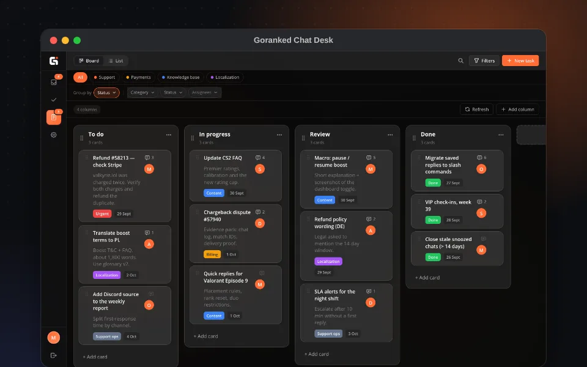The image size is (587, 367).
Task: Click the Support ops tag on SLA alerts card
Action: pyautogui.click(x=328, y=334)
